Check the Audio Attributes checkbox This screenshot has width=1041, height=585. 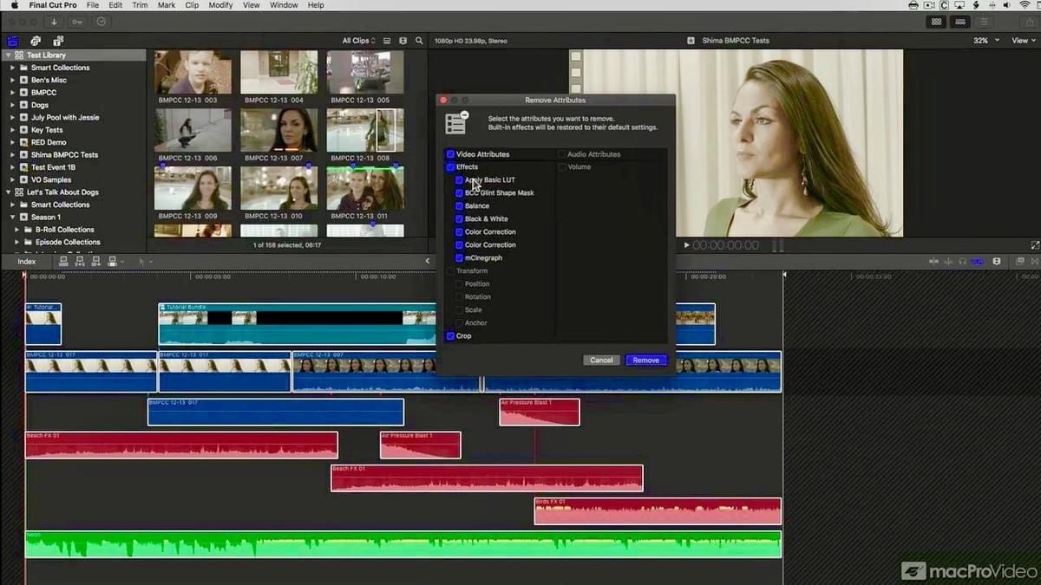562,154
